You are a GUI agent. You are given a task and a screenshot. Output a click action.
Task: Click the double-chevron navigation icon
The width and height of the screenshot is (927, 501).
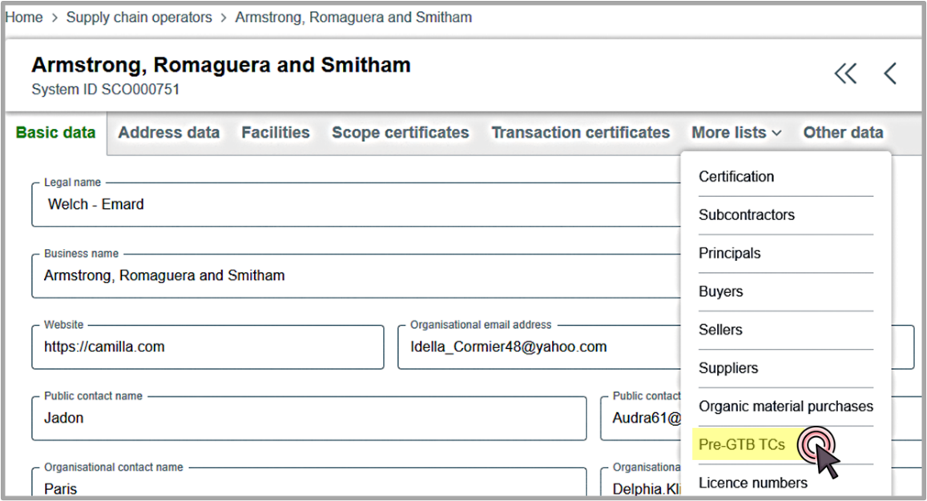(845, 73)
